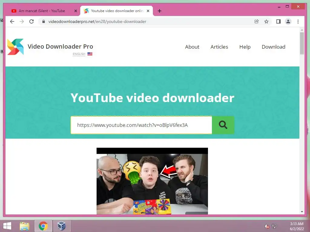Click the Chrome icon in the taskbar
The width and height of the screenshot is (310, 232).
43,226
